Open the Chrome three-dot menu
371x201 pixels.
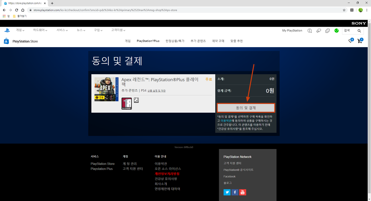point(367,10)
